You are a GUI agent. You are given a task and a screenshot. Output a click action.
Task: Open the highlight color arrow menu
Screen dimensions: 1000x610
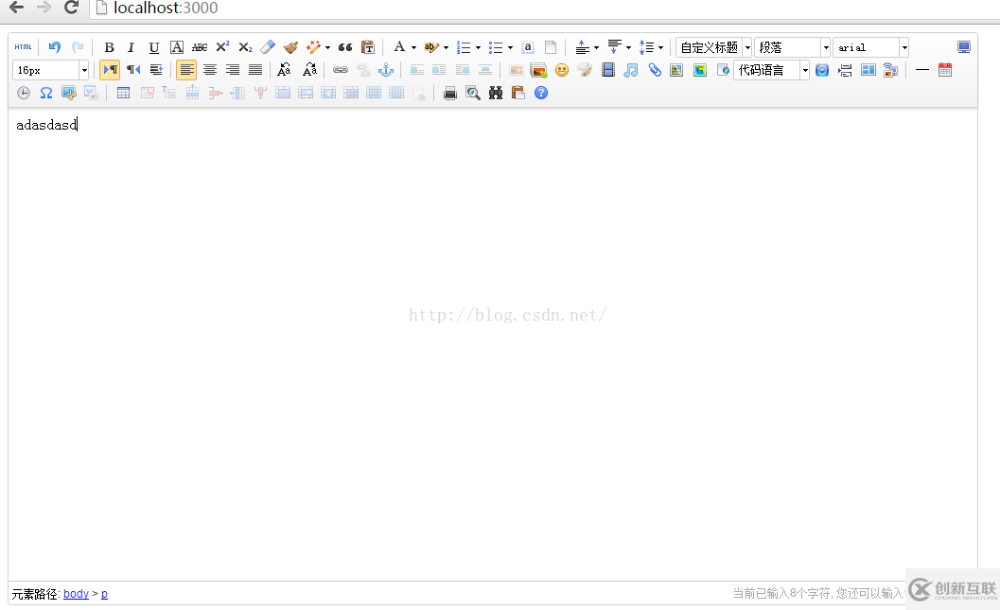(x=446, y=48)
